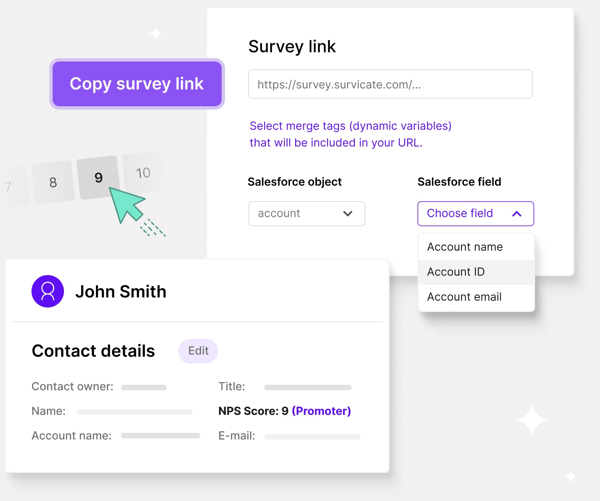
Task: Select Account name from the field list
Action: pyautogui.click(x=465, y=247)
